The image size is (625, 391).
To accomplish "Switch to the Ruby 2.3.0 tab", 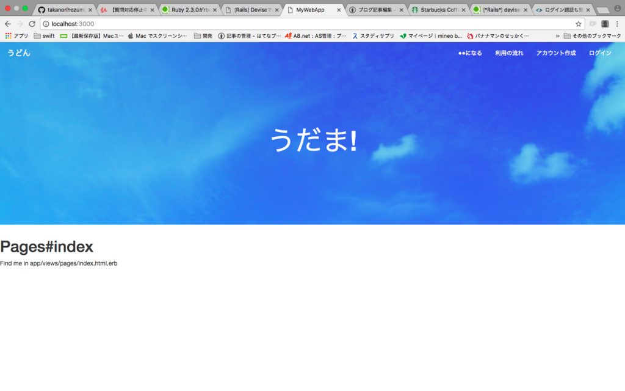I will 189,10.
